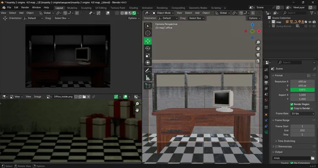This screenshot has height=168, width=318.
Task: Switch to the Shading workspace tab
Action: coord(134,8)
